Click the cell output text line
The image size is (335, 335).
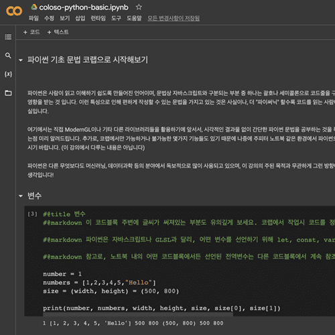133,323
